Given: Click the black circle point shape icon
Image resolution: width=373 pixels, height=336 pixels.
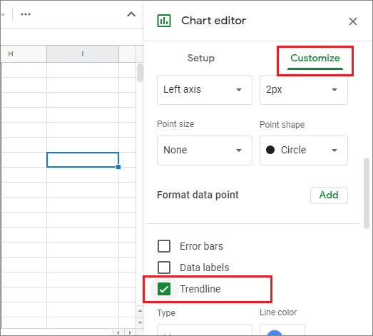Looking at the screenshot, I should click(x=270, y=150).
